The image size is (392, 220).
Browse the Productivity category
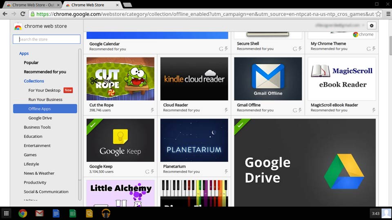coord(35,183)
